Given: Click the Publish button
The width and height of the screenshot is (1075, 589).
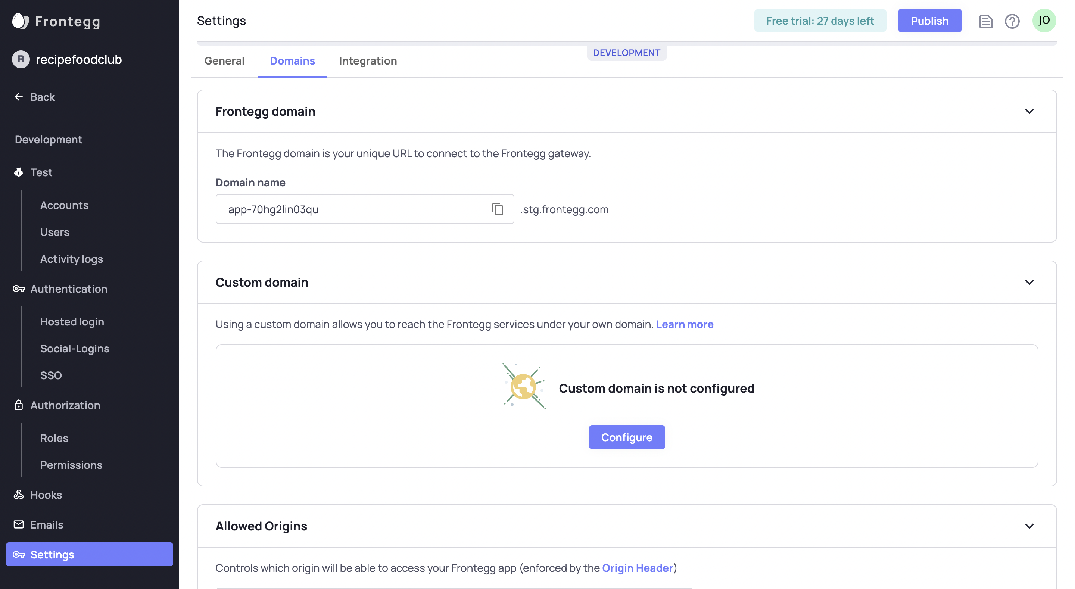Looking at the screenshot, I should [929, 21].
